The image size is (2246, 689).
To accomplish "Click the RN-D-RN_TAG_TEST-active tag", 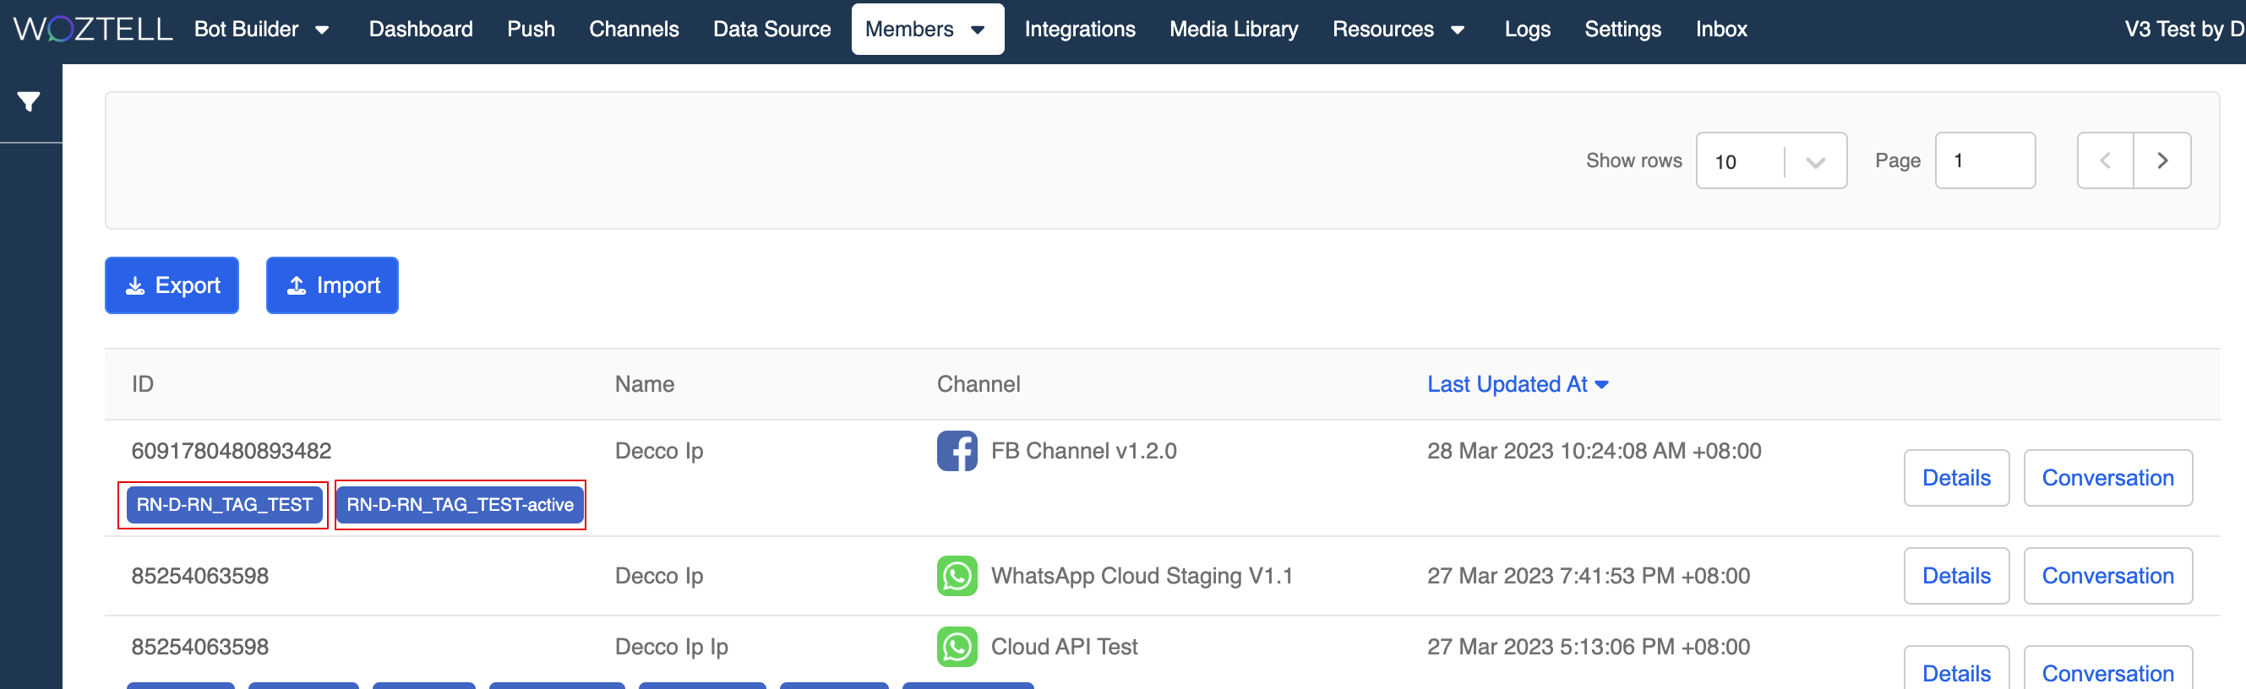I will click(x=460, y=505).
